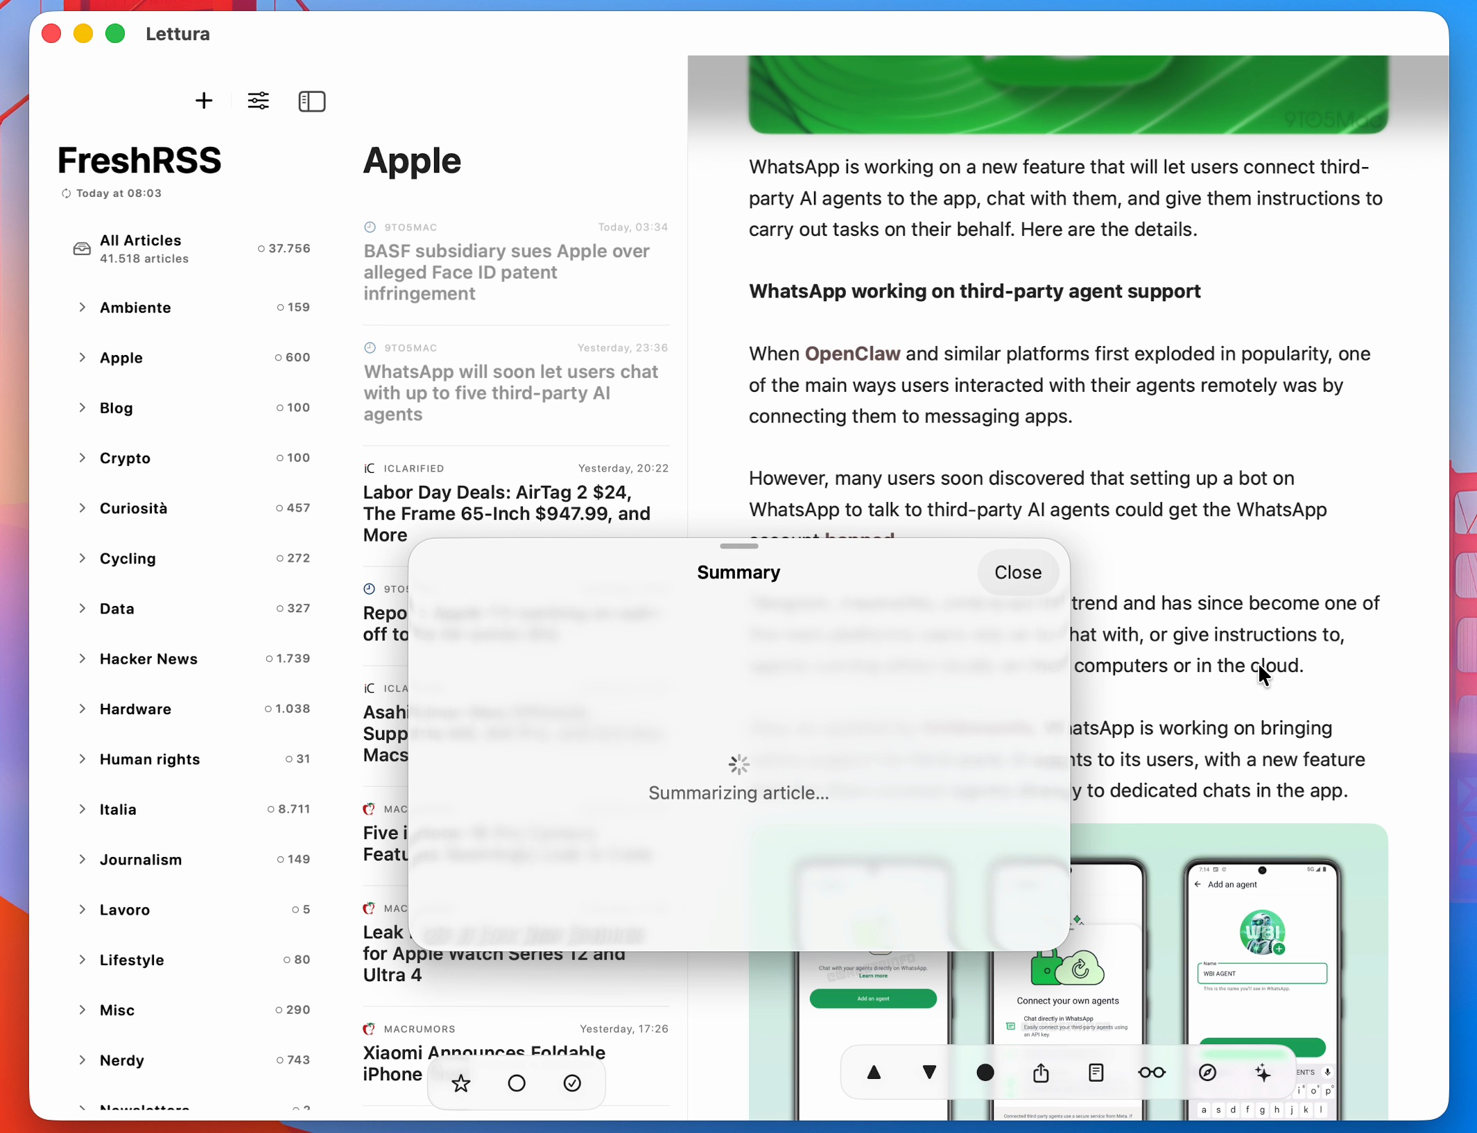Screen dimensions: 1477x1133
Task: Click the FreshRSS account title
Action: tap(139, 160)
